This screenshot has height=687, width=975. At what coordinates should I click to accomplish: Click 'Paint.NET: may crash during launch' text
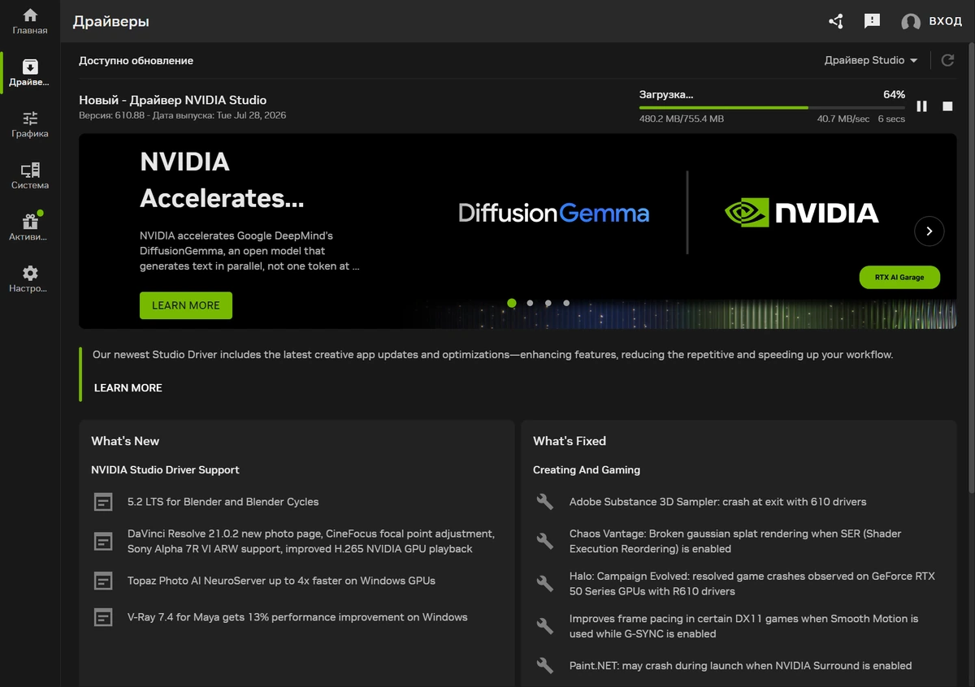(740, 666)
